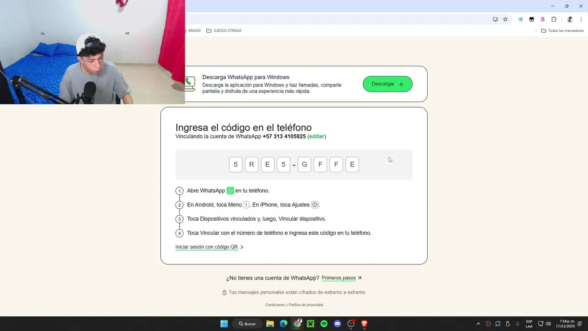Image resolution: width=588 pixels, height=331 pixels.
Task: Click the microphone tray icon
Action: pos(518,324)
